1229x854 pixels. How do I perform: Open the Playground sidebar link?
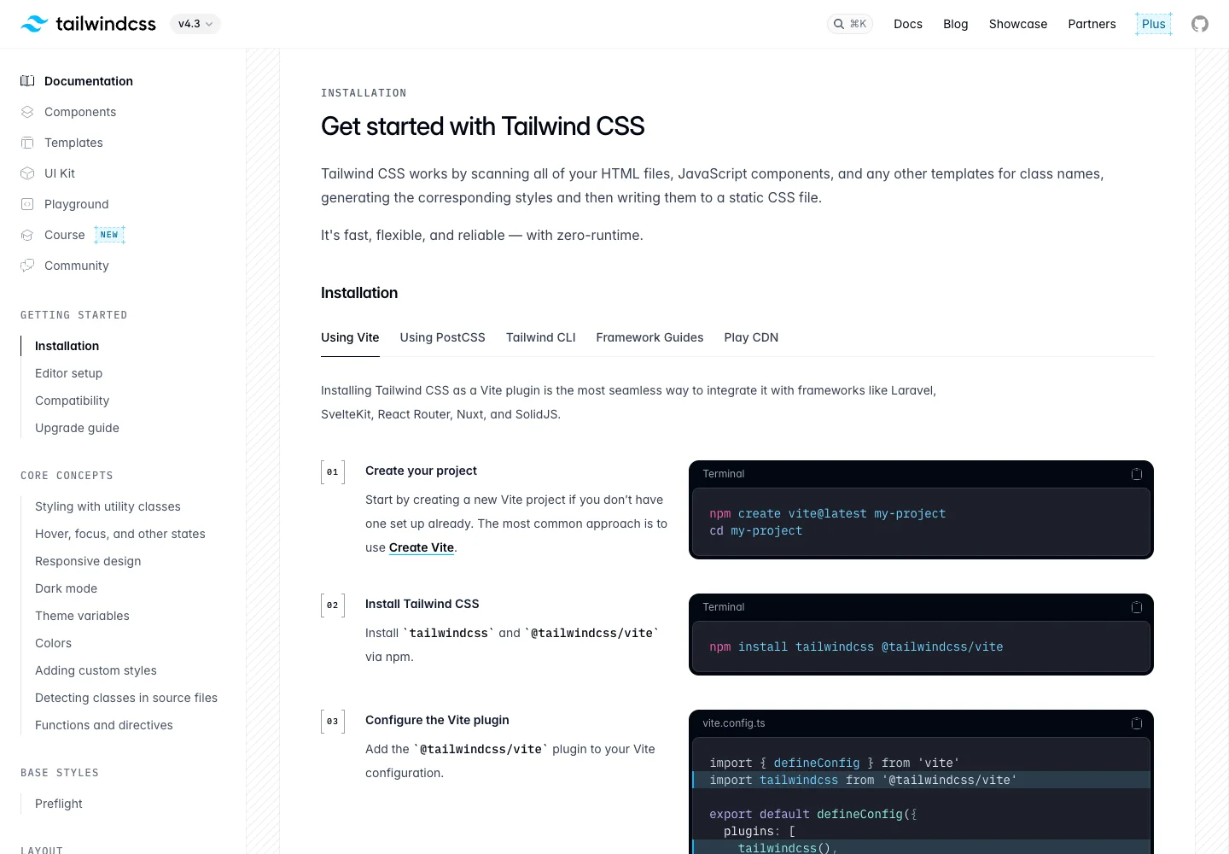coord(77,204)
